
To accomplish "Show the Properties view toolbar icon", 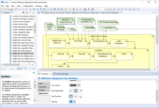I will (41, 9).
